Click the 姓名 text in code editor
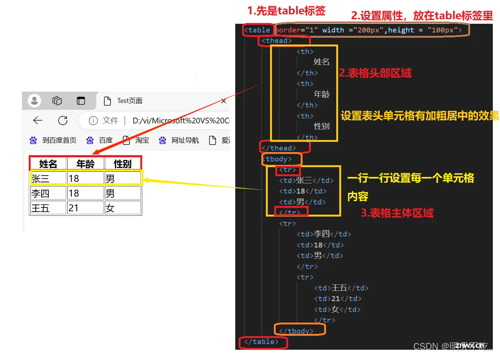The width and height of the screenshot is (500, 355). 322,62
